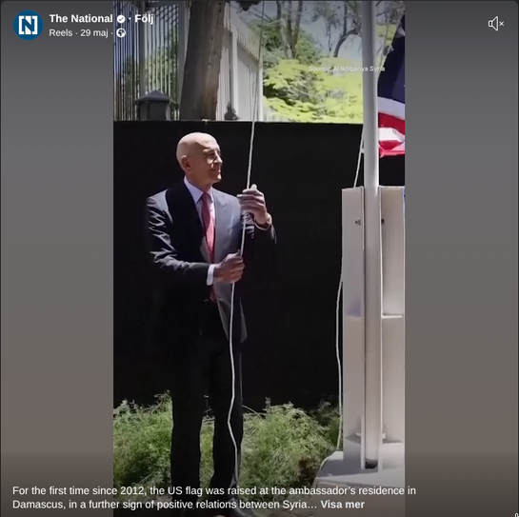This screenshot has height=517, width=519.
Task: Expand the caption with Visa mer
Action: 342,505
